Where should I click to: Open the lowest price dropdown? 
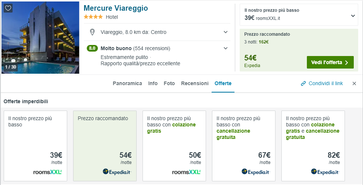click(x=353, y=16)
